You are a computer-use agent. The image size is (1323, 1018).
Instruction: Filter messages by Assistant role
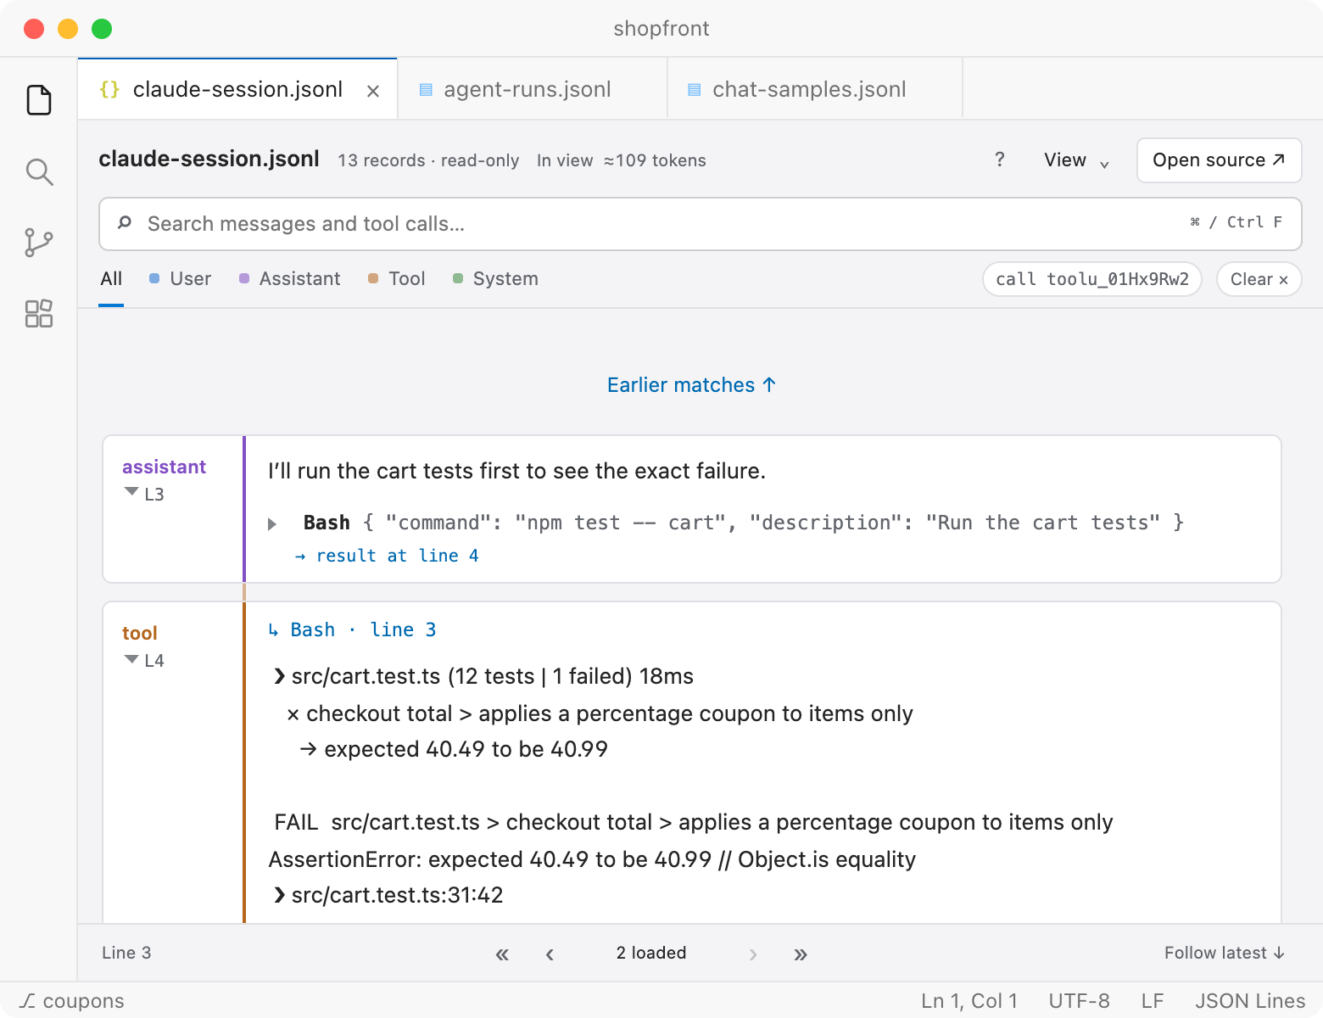(x=289, y=278)
